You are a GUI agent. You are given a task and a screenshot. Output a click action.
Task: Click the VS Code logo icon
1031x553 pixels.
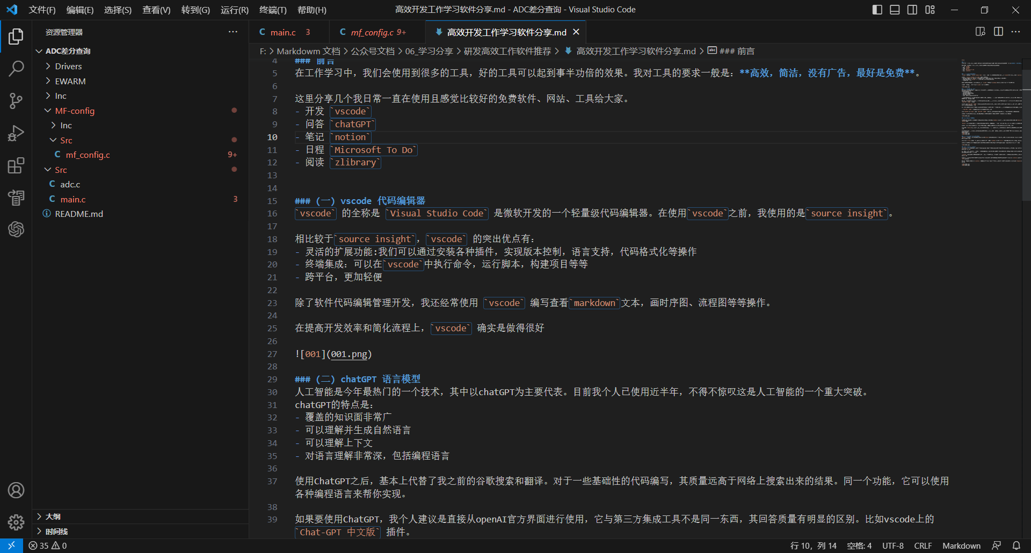coord(12,10)
